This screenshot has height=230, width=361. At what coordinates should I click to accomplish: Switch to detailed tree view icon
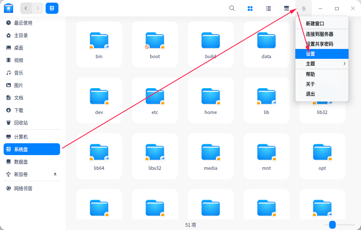tap(287, 9)
